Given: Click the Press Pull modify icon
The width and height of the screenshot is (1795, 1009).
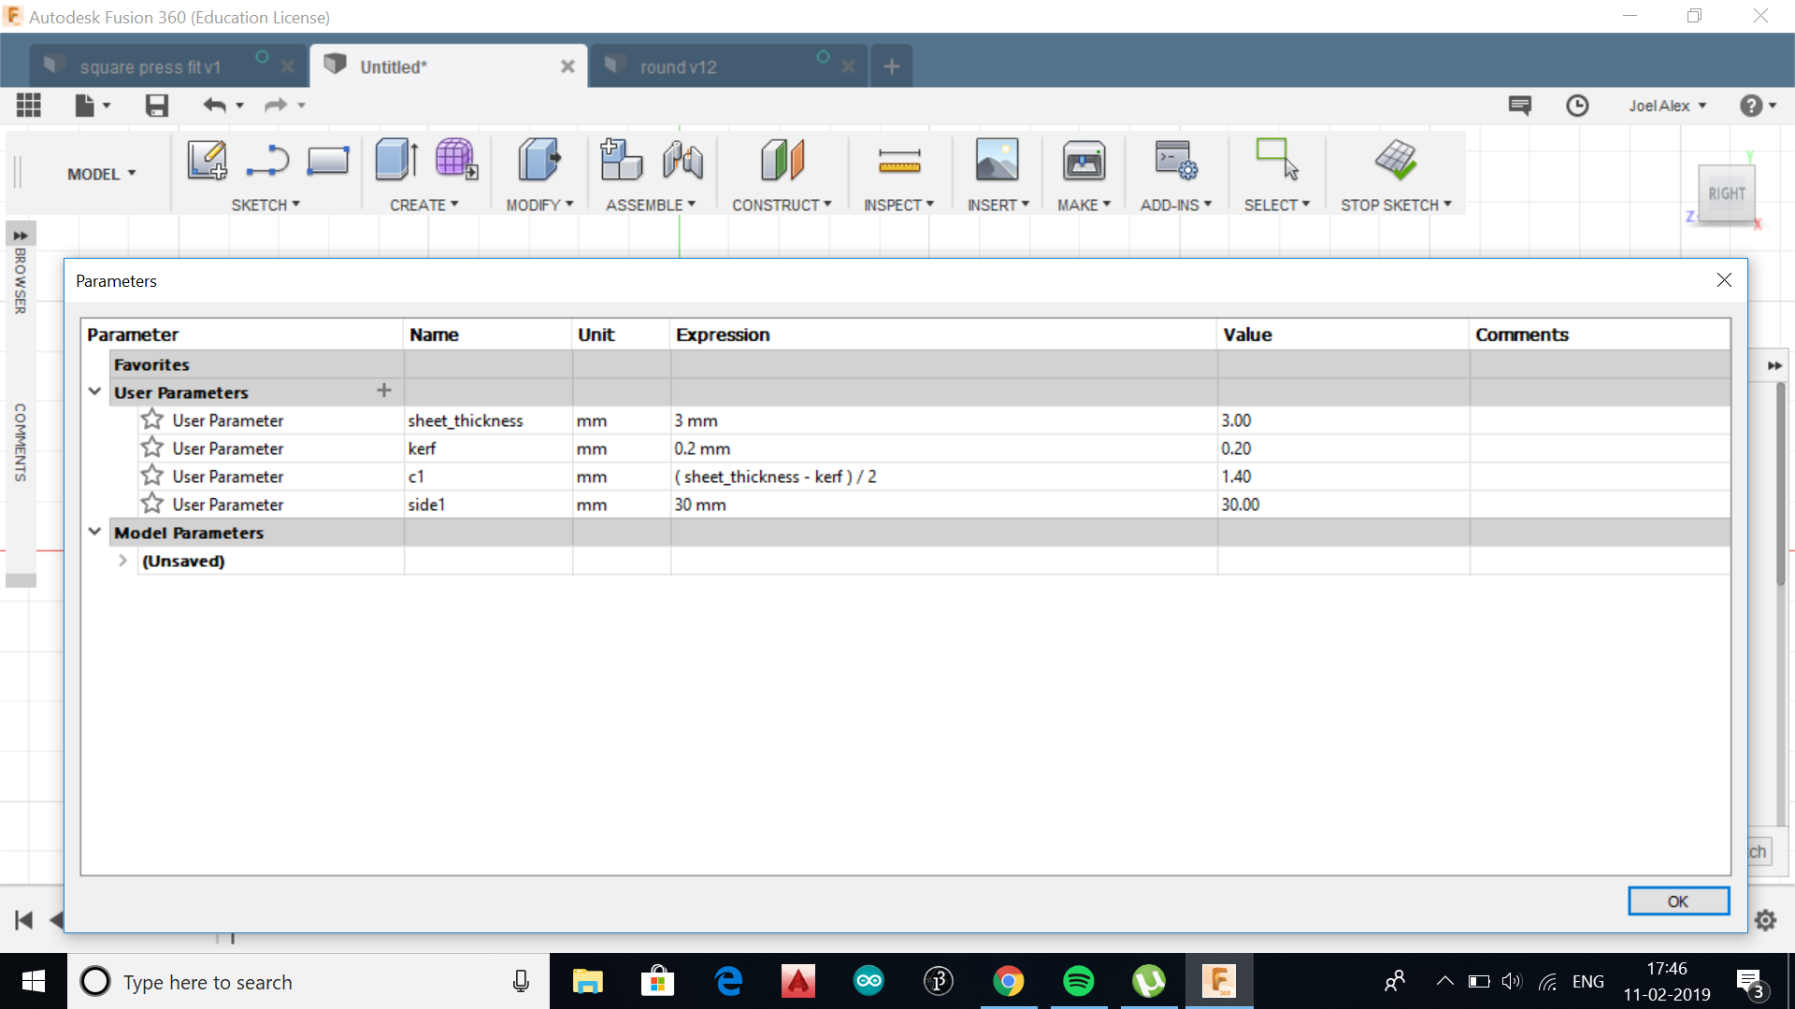Looking at the screenshot, I should 538,160.
